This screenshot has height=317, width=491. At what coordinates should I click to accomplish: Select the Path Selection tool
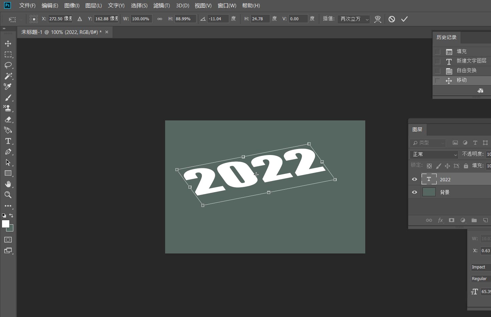[x=8, y=162]
